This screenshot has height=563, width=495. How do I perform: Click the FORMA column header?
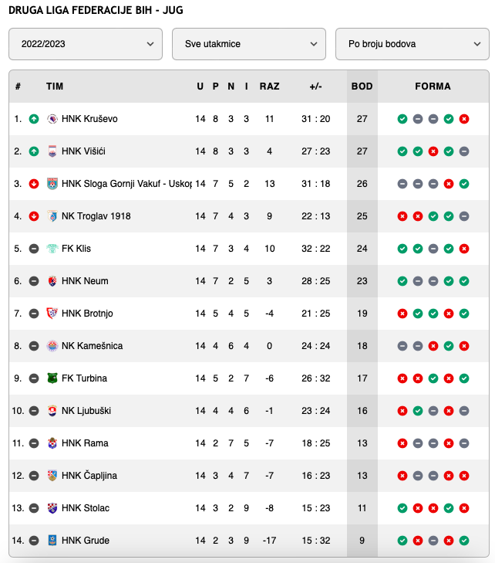(433, 86)
